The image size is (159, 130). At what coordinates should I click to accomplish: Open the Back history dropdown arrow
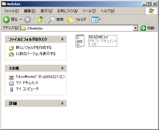pos(21,19)
